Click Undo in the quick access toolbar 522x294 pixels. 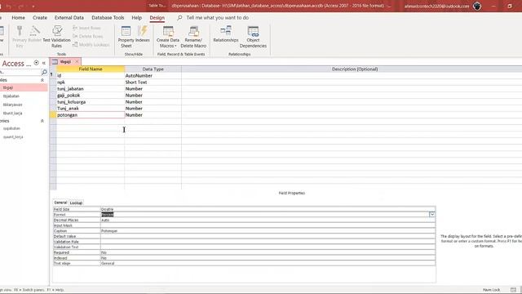pos(8,6)
